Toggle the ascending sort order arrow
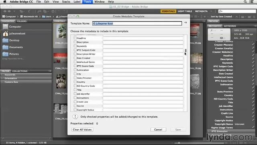 pos(237,17)
